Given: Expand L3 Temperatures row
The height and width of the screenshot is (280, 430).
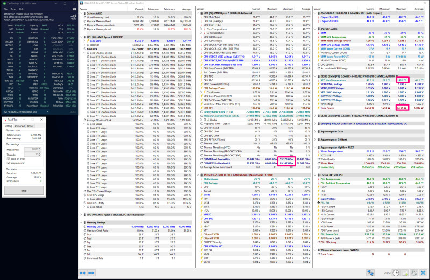Looking at the screenshot, I should pyautogui.click(x=201, y=33).
